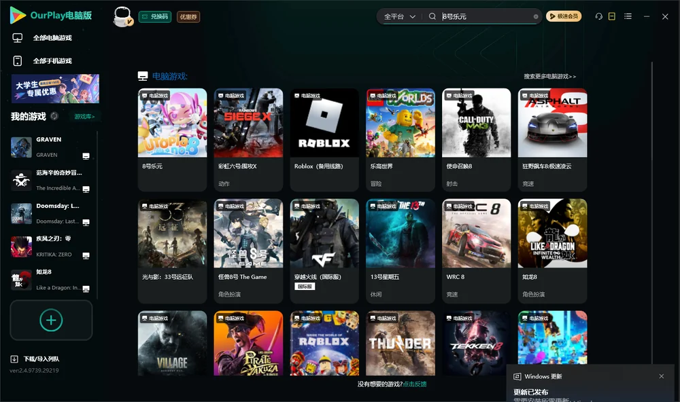Expand the 全平台 platform dropdown
The image size is (680, 402).
coord(399,16)
